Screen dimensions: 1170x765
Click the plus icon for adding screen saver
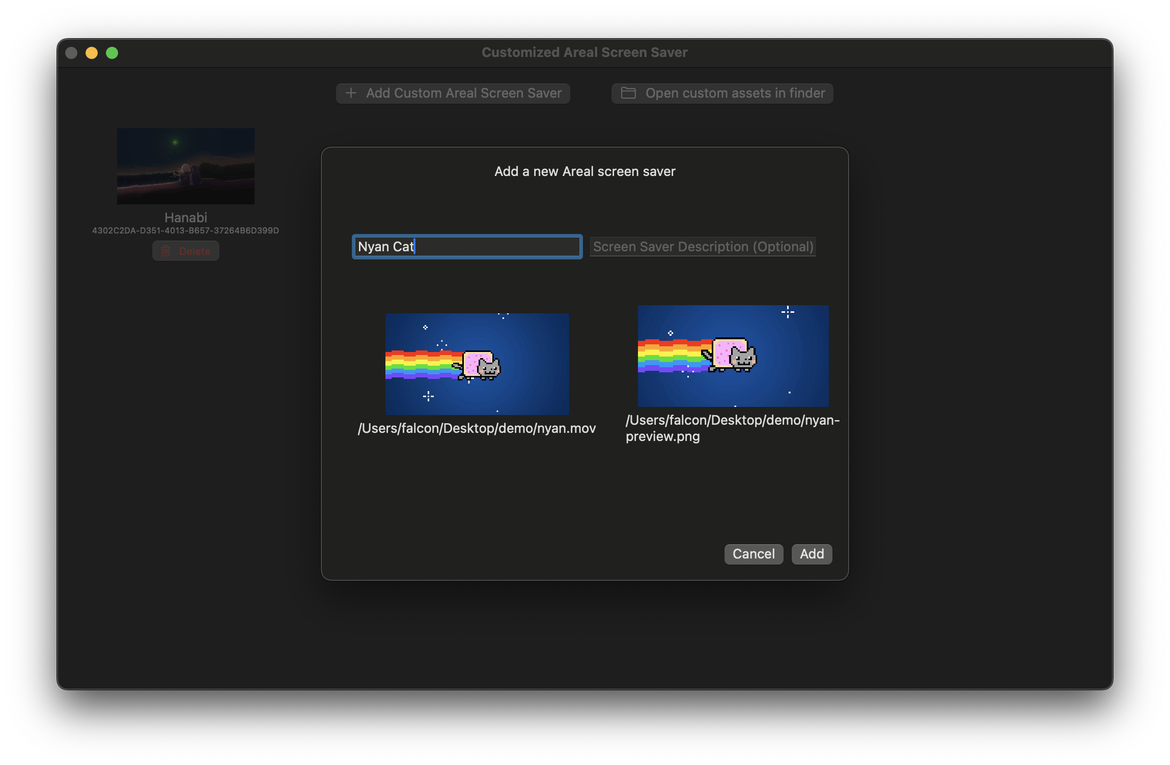351,93
